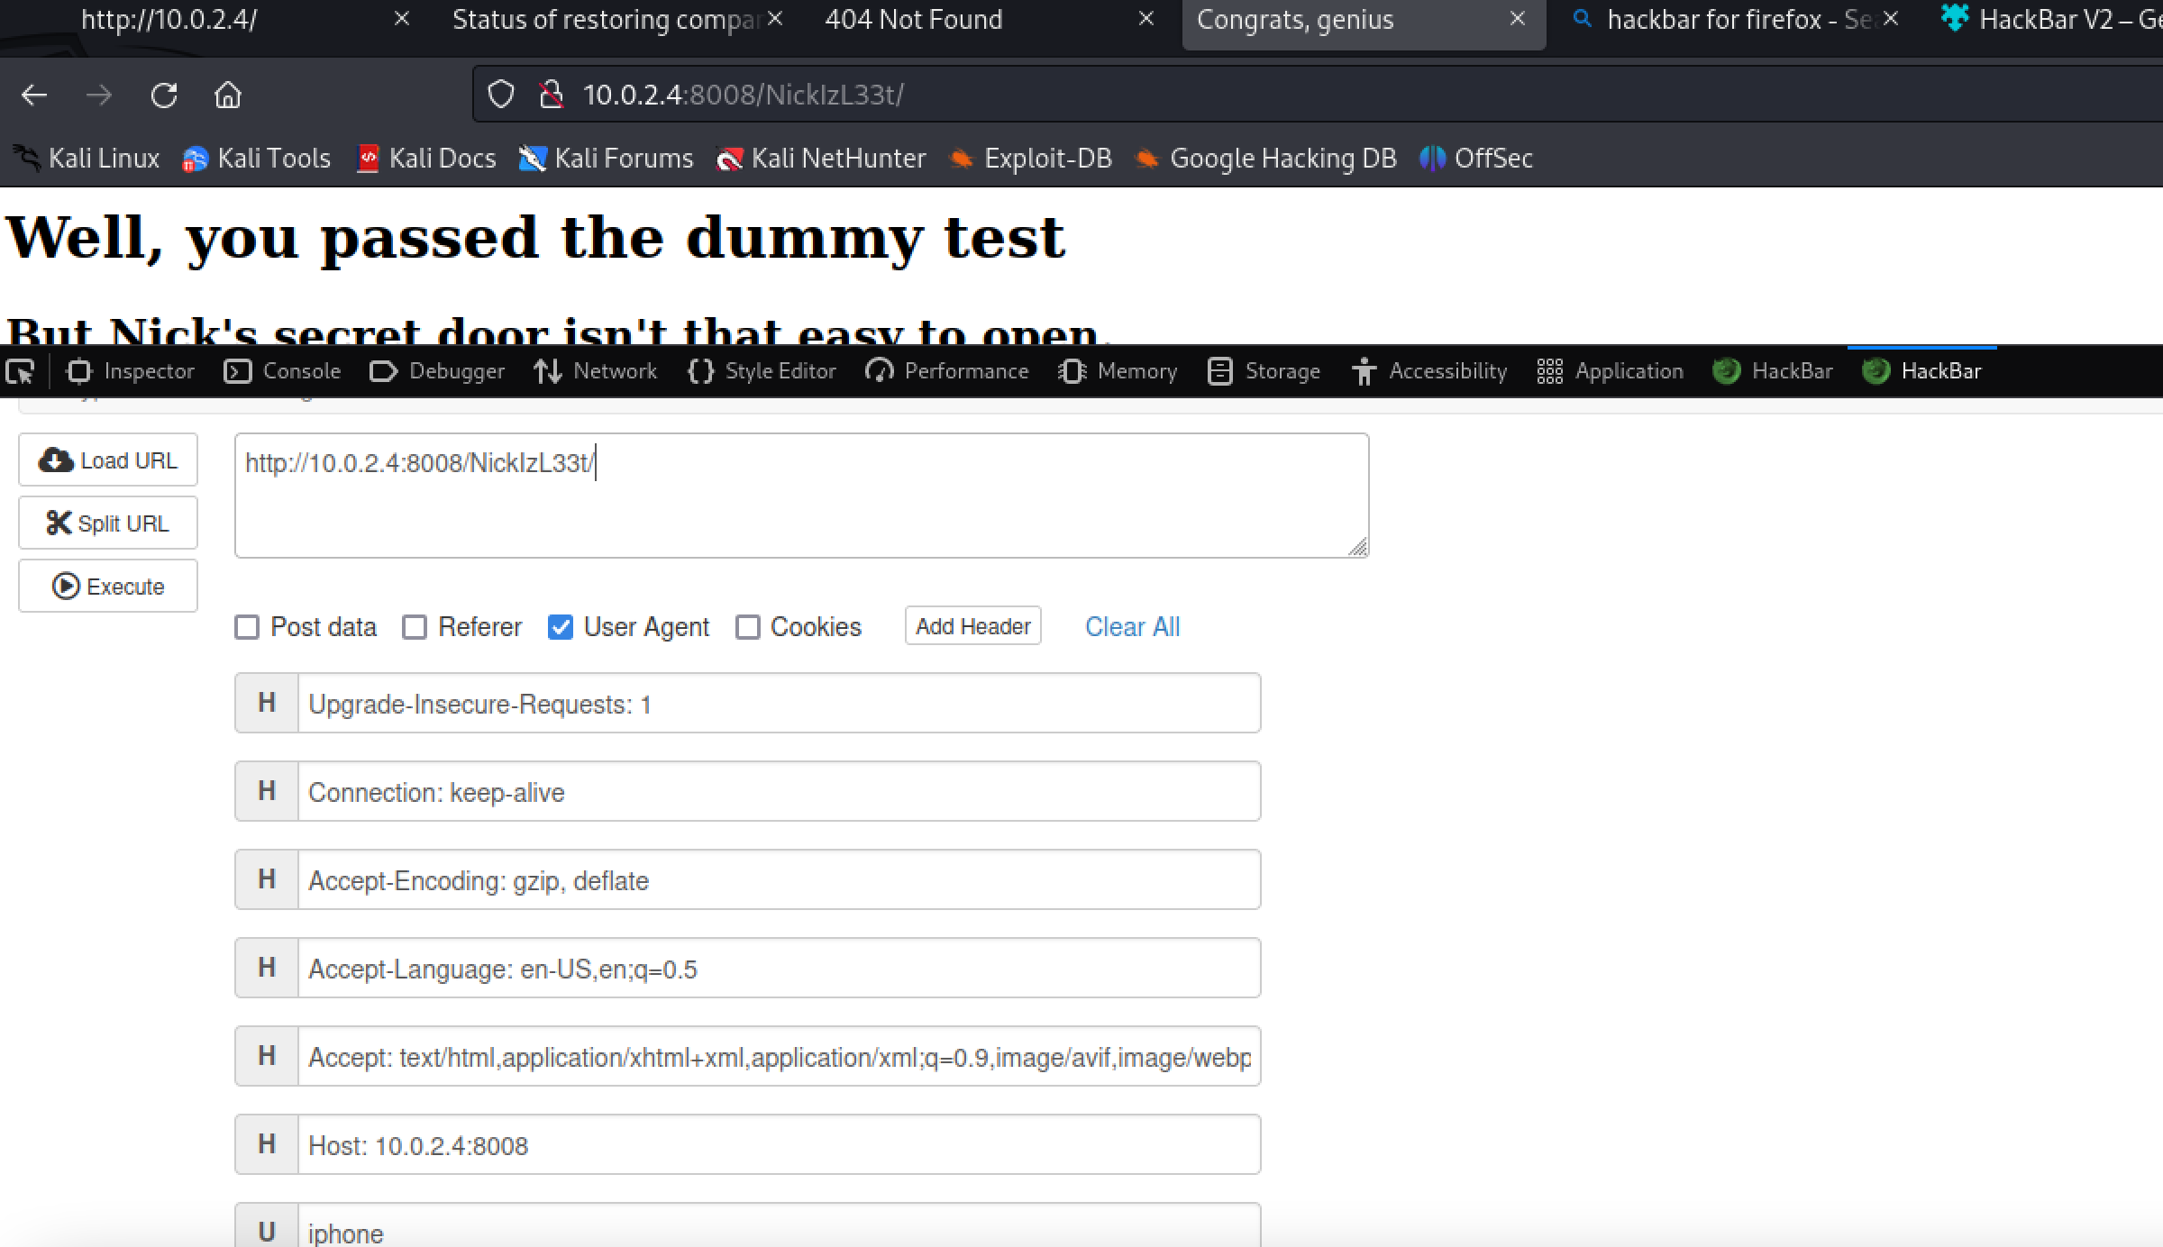This screenshot has height=1247, width=2163.
Task: Click the back navigation arrow
Action: pyautogui.click(x=34, y=95)
